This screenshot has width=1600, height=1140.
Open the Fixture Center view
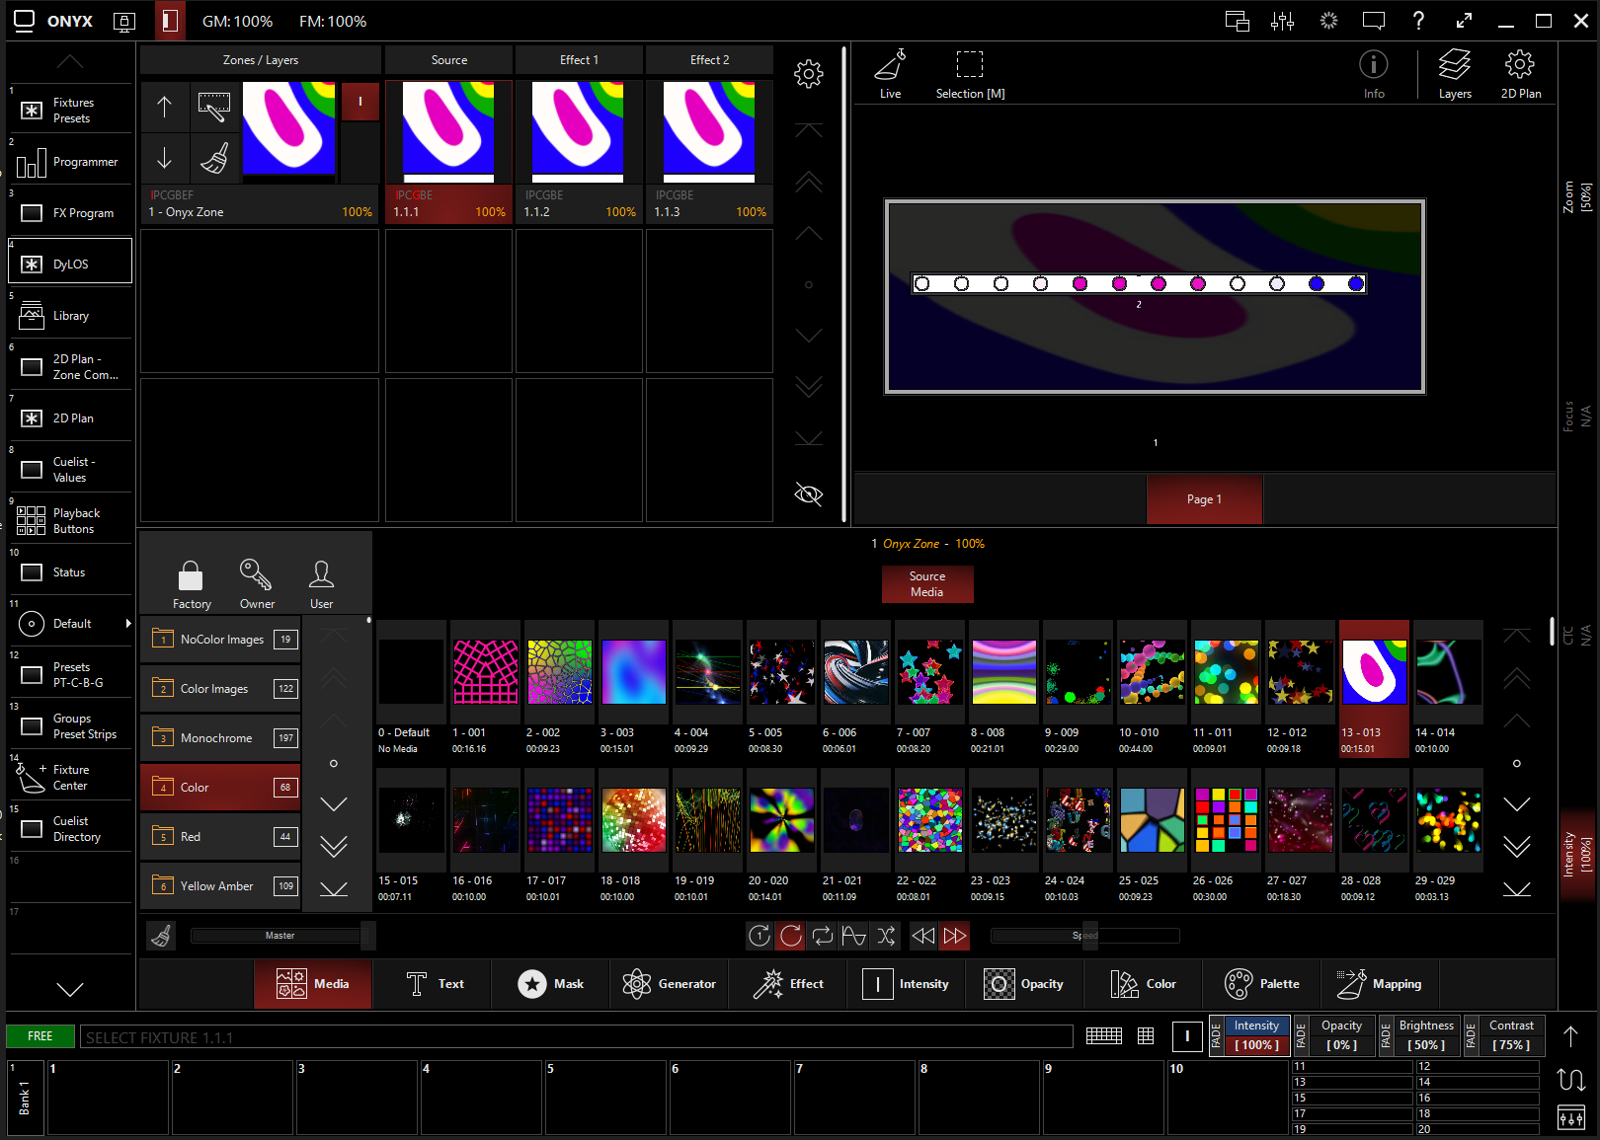coord(70,778)
